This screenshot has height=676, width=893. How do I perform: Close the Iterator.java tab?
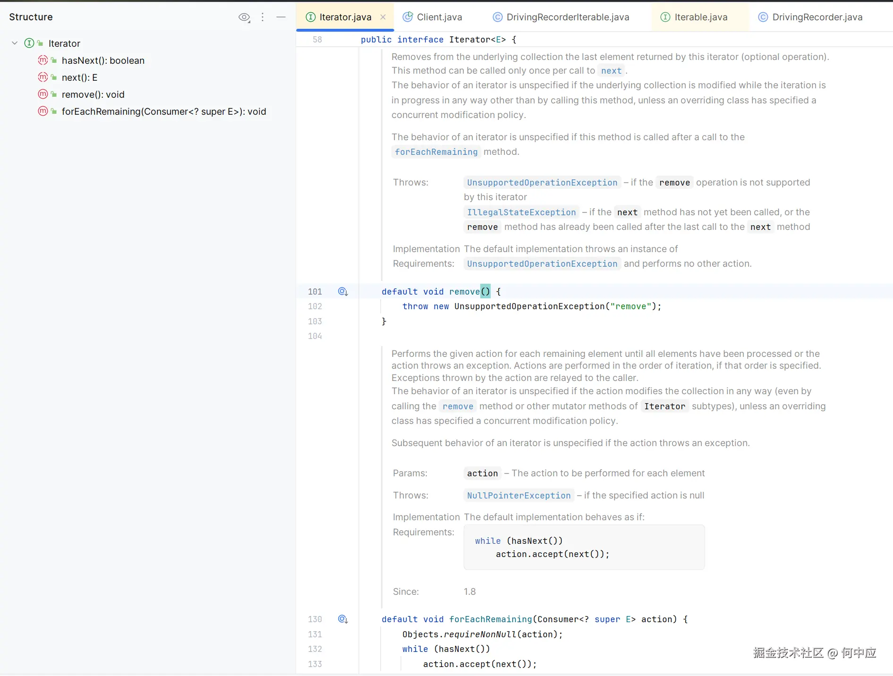point(383,17)
